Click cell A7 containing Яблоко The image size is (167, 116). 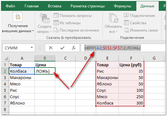(x=22, y=103)
